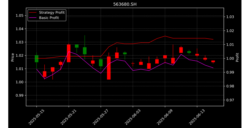This screenshot has width=250, height=128.
Task: Click the green candlestick above 2025-05-27
Action: [x=101, y=63]
